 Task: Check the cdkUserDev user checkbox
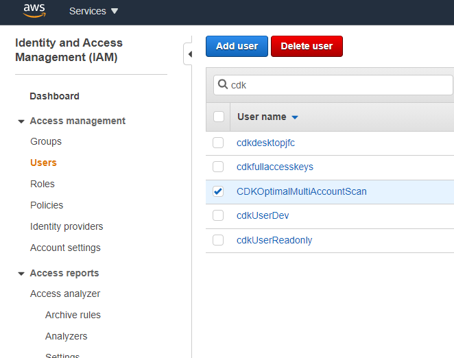pyautogui.click(x=218, y=215)
